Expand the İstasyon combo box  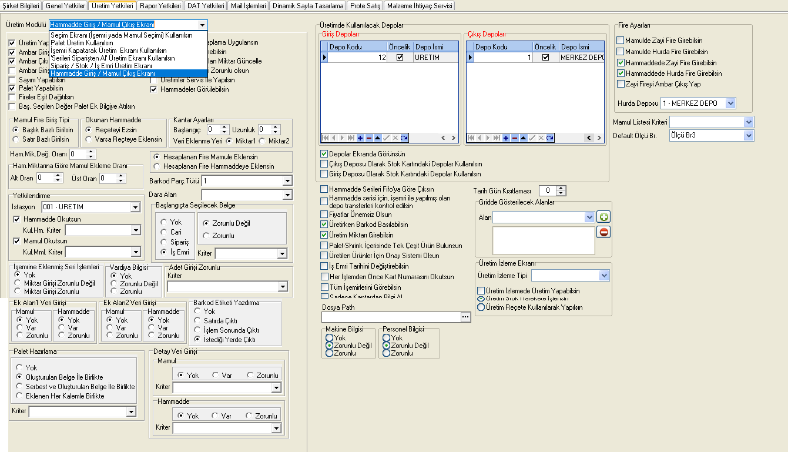pyautogui.click(x=135, y=207)
